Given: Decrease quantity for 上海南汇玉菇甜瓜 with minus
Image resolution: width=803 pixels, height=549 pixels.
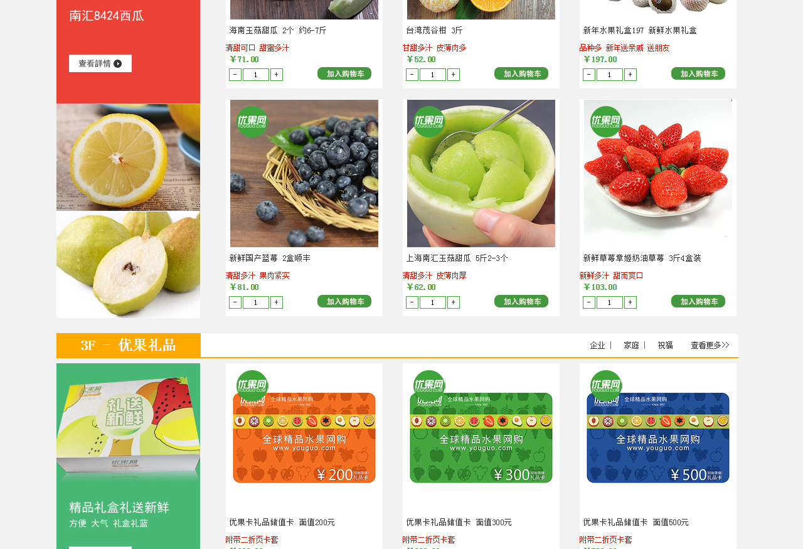Looking at the screenshot, I should click(x=412, y=302).
